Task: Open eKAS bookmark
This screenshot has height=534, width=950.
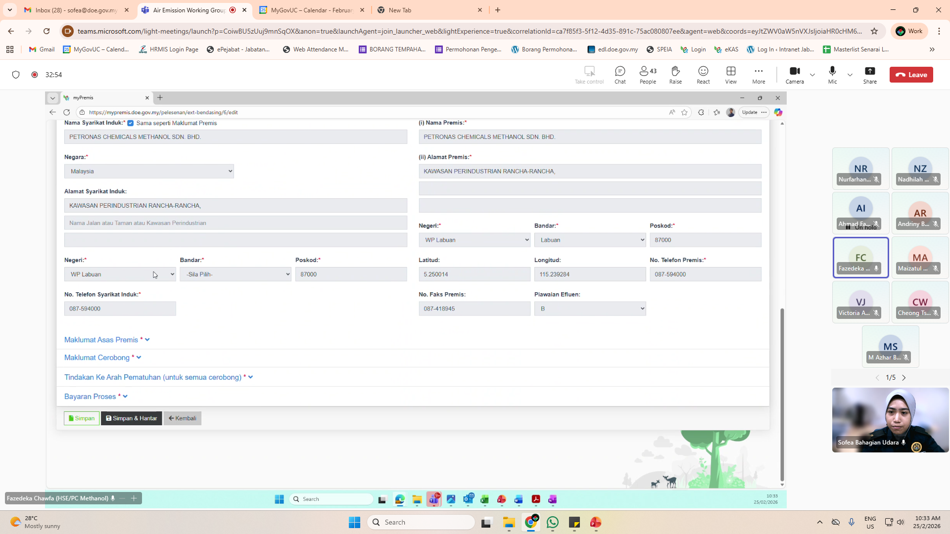Action: pos(726,49)
